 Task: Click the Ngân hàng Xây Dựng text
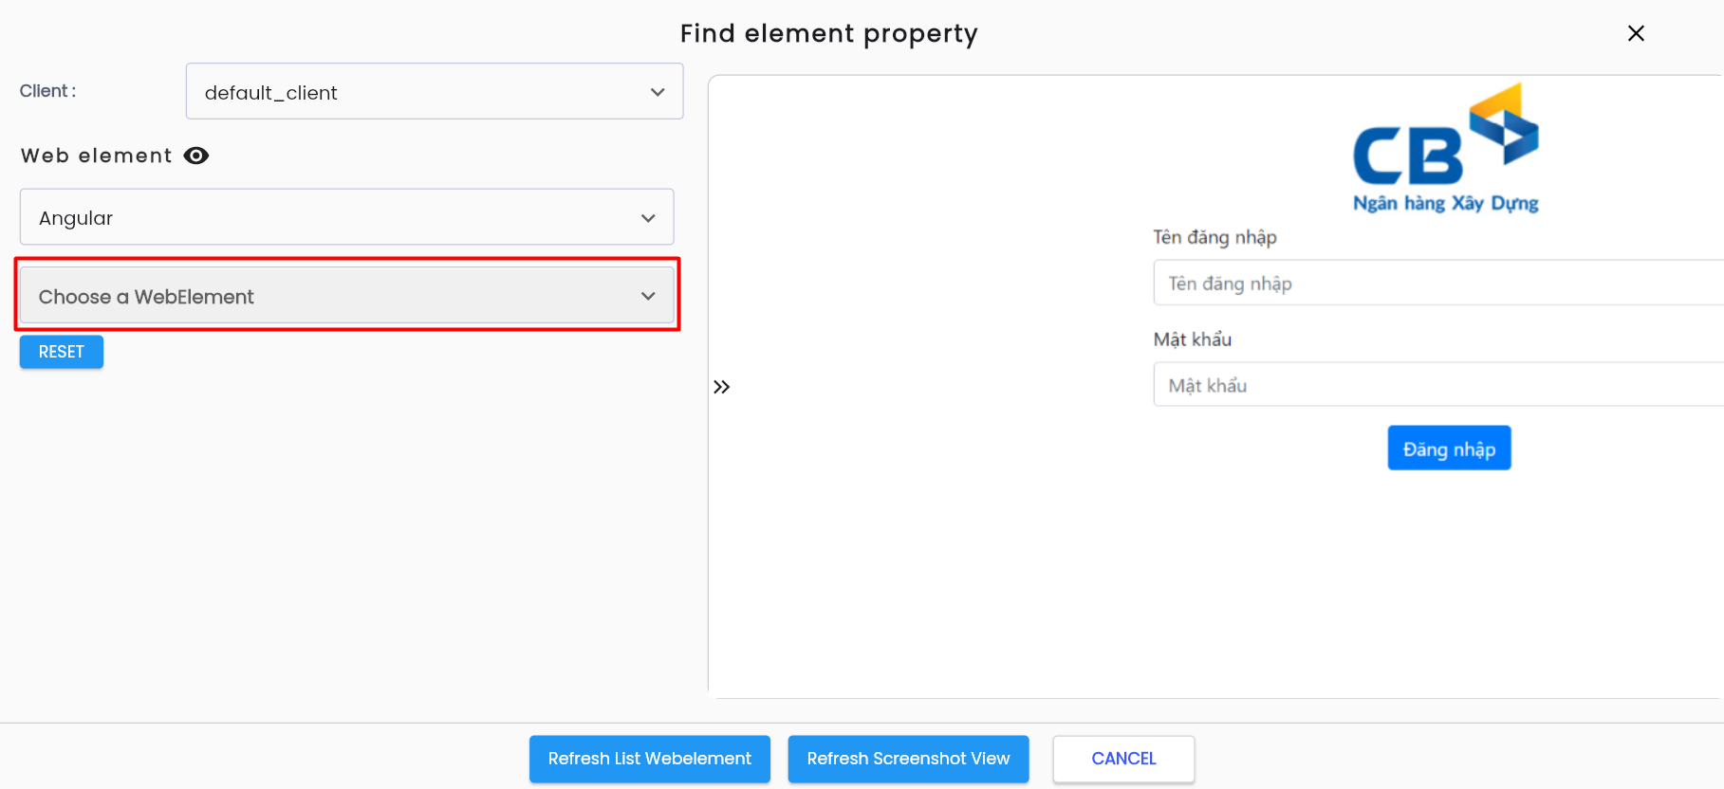click(x=1445, y=203)
